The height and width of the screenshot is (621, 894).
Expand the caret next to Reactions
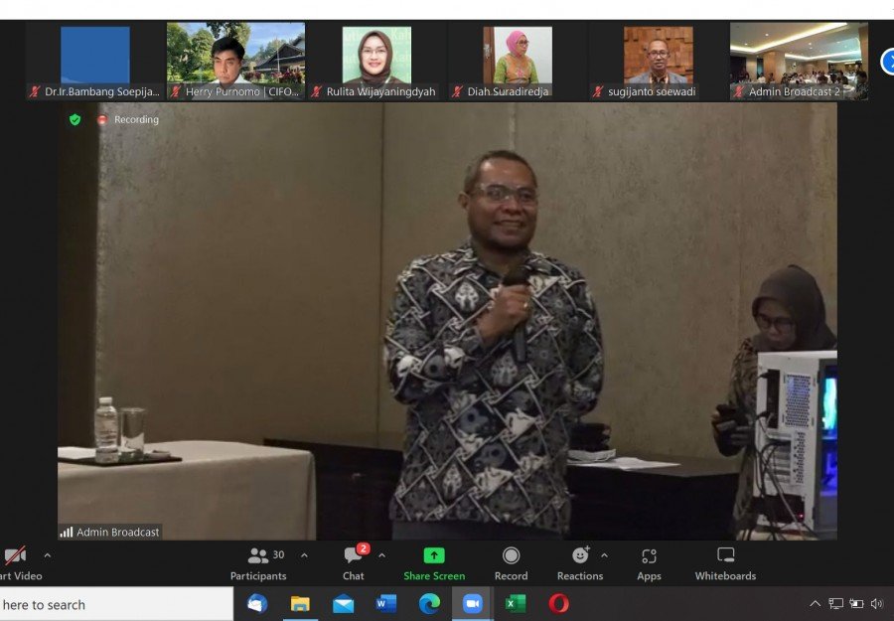[604, 555]
